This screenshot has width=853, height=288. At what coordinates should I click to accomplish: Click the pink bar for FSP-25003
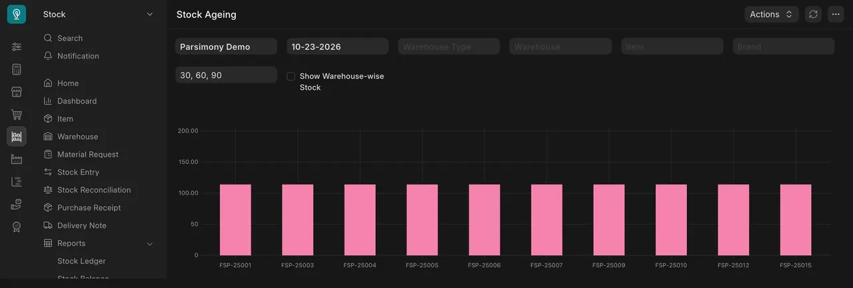[x=297, y=220]
